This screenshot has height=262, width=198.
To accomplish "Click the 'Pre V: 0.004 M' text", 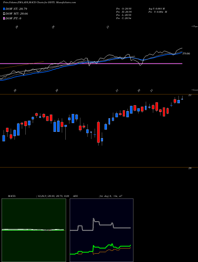I will 158,12.
